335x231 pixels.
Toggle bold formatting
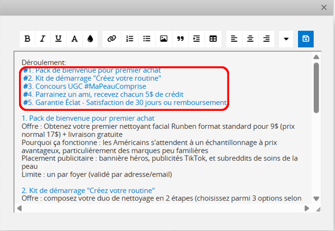(x=27, y=39)
